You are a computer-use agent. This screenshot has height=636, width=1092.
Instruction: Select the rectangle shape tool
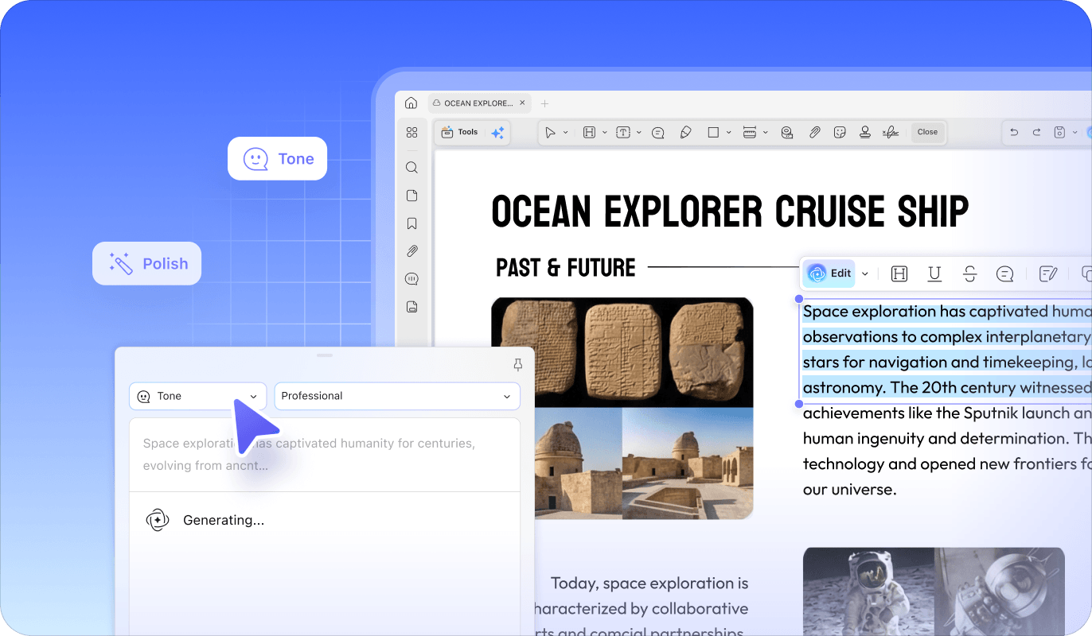tap(713, 133)
